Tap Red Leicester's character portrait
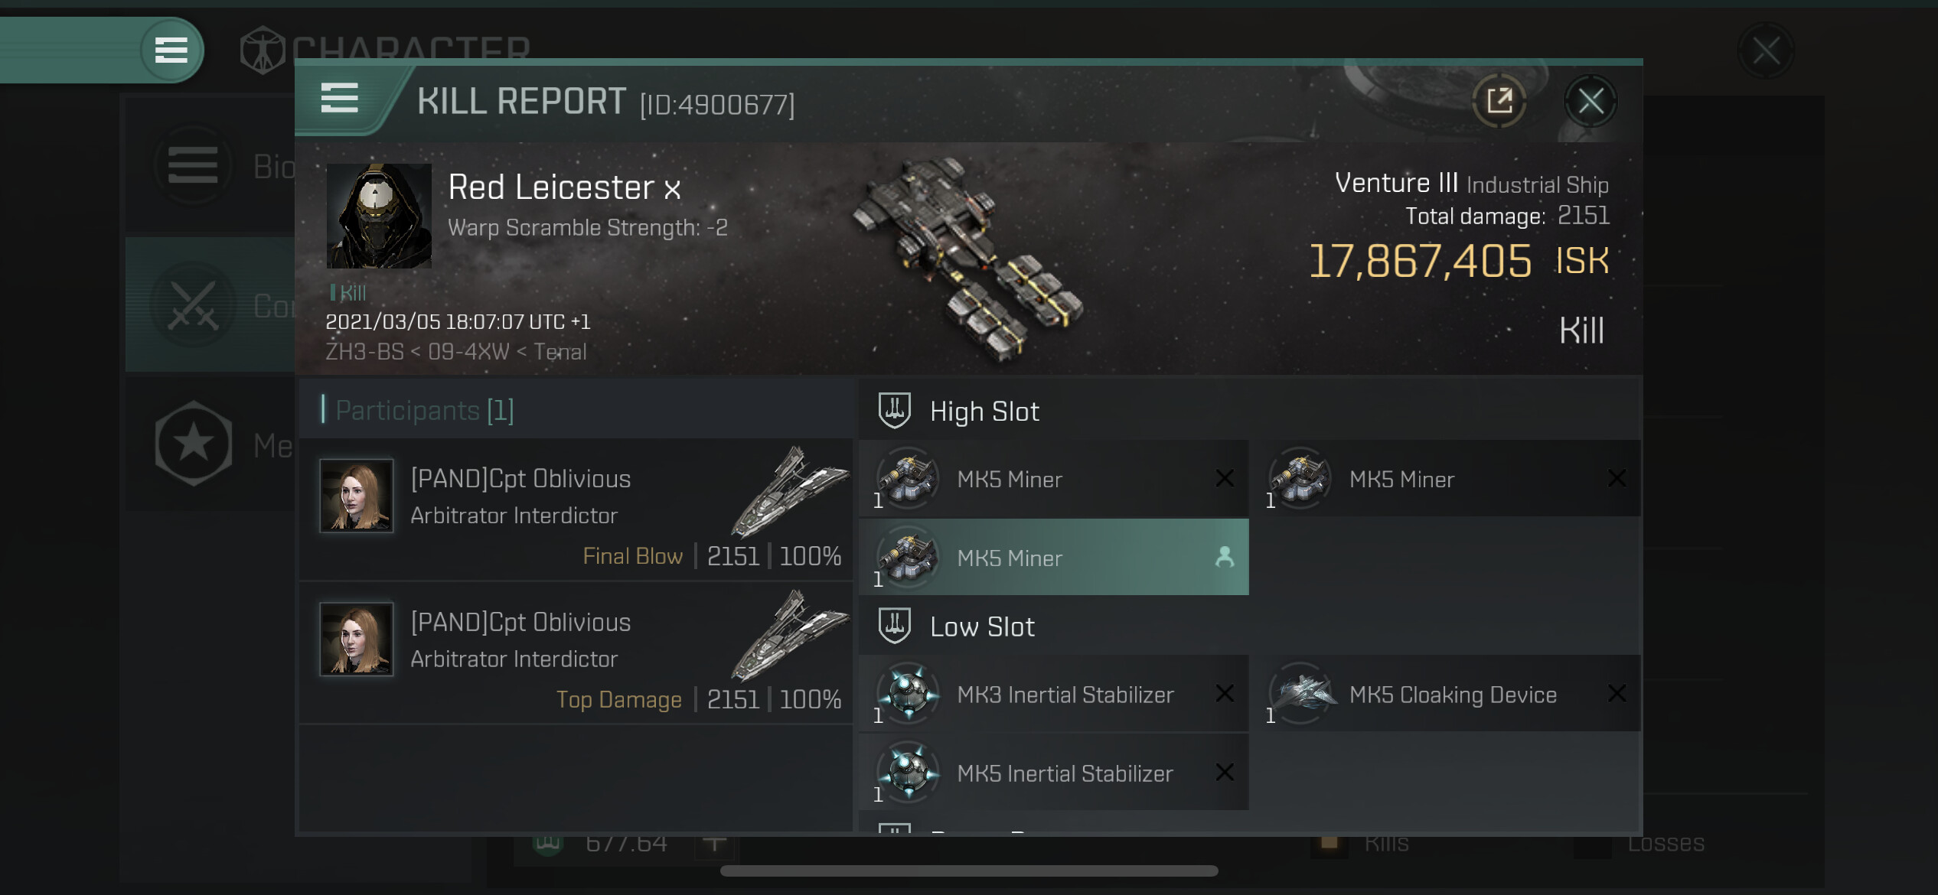The width and height of the screenshot is (1938, 895). click(379, 216)
